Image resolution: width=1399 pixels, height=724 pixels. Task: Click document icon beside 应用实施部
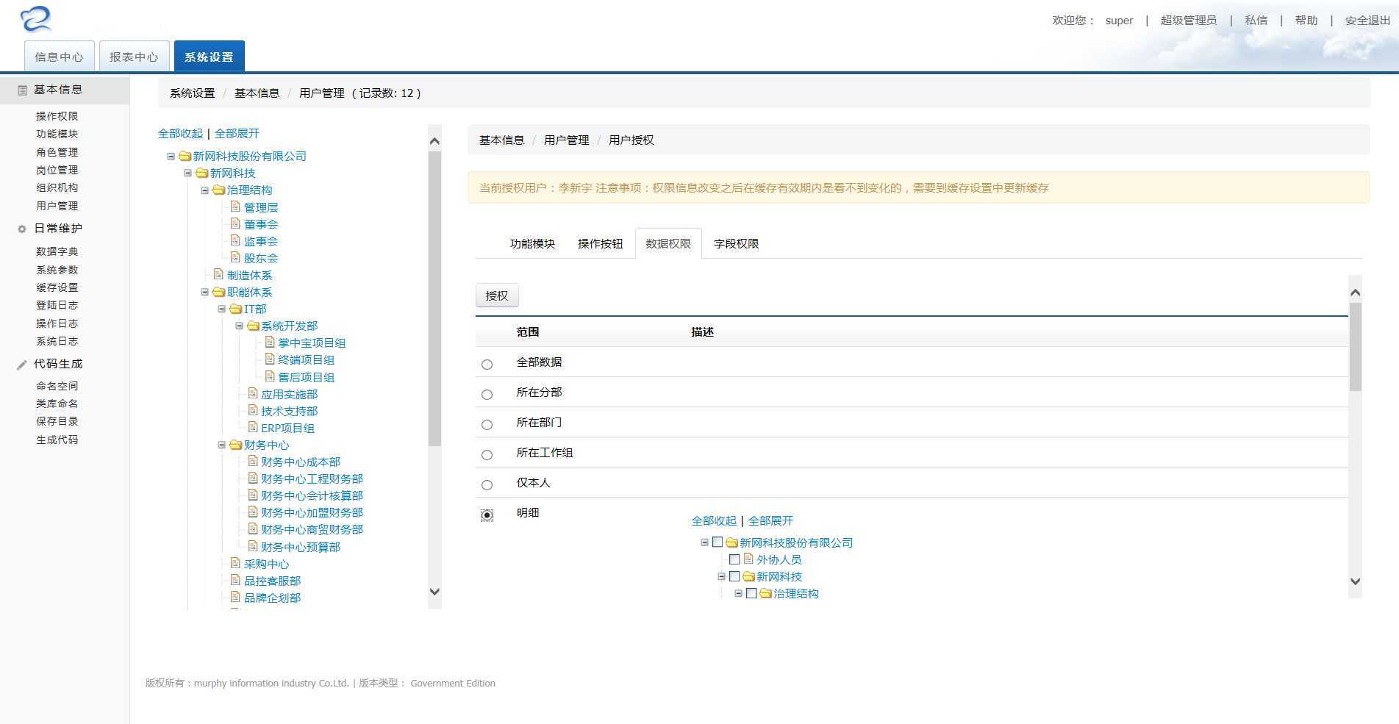point(253,393)
